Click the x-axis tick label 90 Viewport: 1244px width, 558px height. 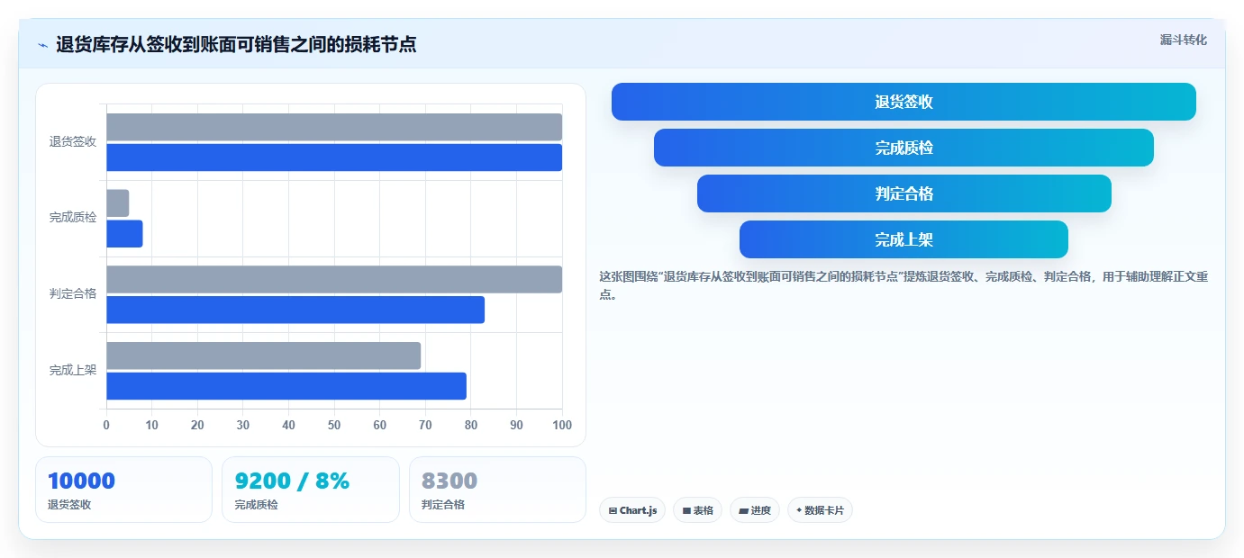pyautogui.click(x=516, y=425)
